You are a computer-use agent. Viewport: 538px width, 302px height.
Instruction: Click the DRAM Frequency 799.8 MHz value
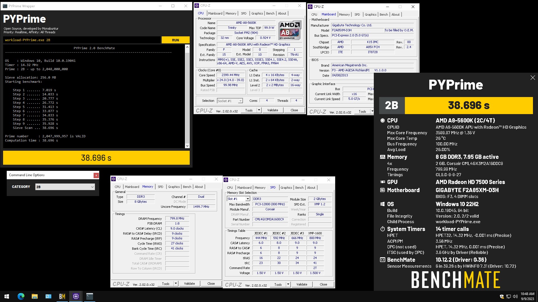coord(177,219)
